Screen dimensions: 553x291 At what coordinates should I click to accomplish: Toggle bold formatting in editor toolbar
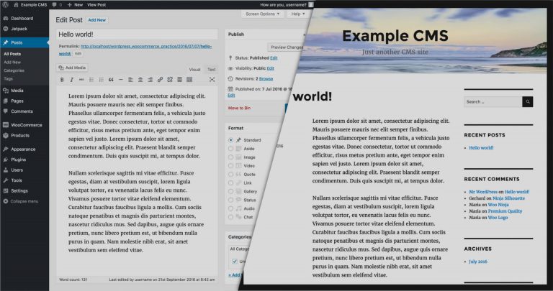62,80
